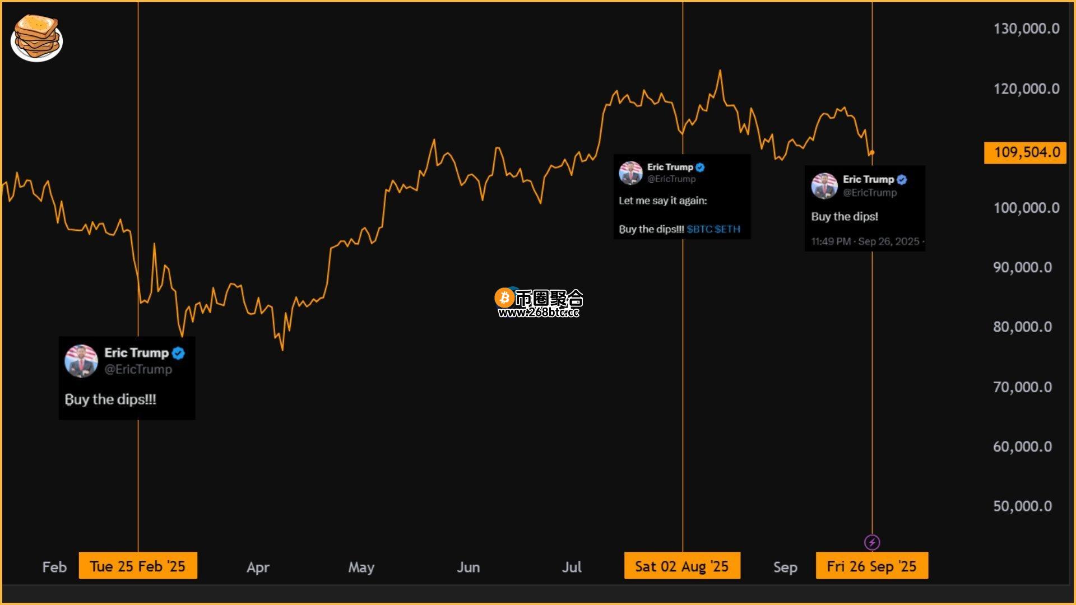The height and width of the screenshot is (605, 1076).
Task: Click the 'May' axis label
Action: coord(361,567)
